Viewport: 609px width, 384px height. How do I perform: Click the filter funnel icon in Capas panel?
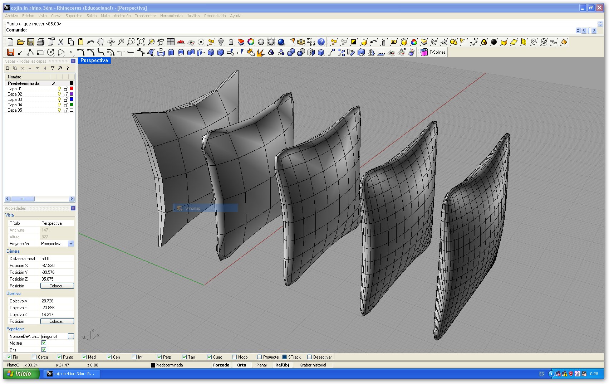click(53, 68)
